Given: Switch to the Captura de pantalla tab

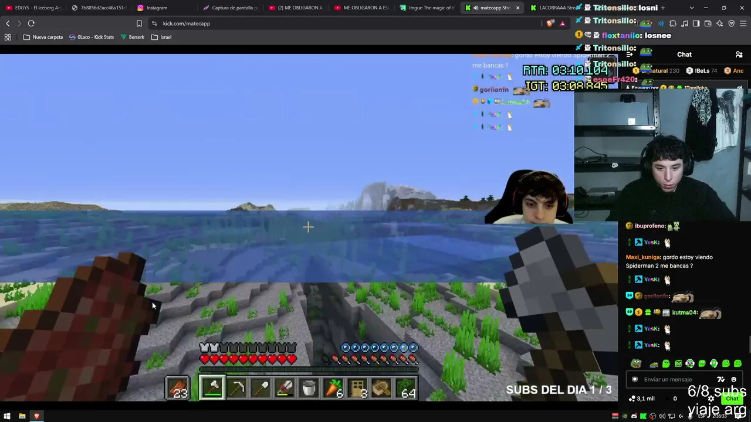Looking at the screenshot, I should pos(231,8).
